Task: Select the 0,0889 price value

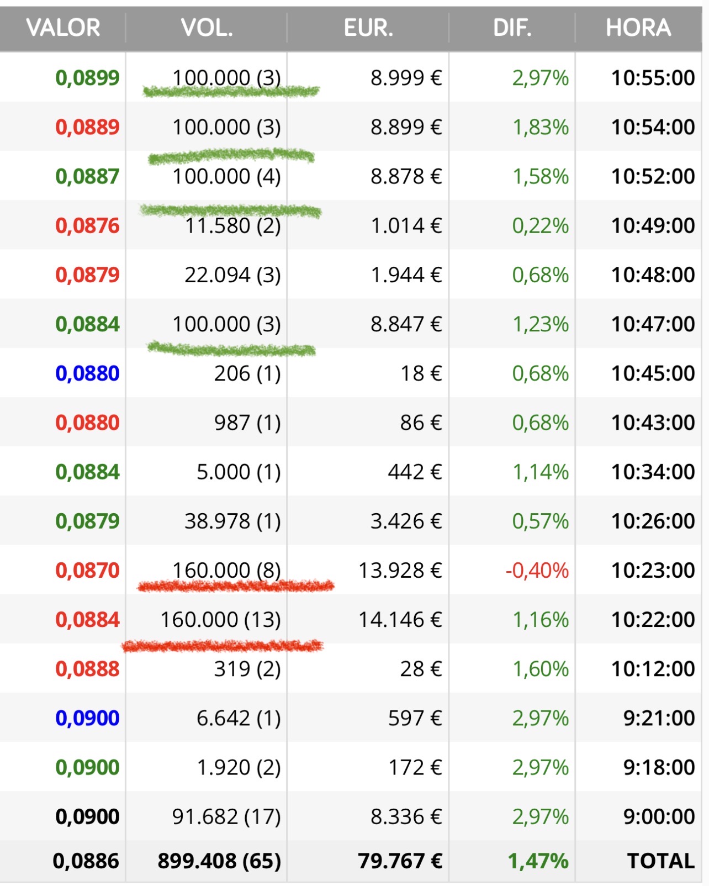Action: [x=87, y=127]
